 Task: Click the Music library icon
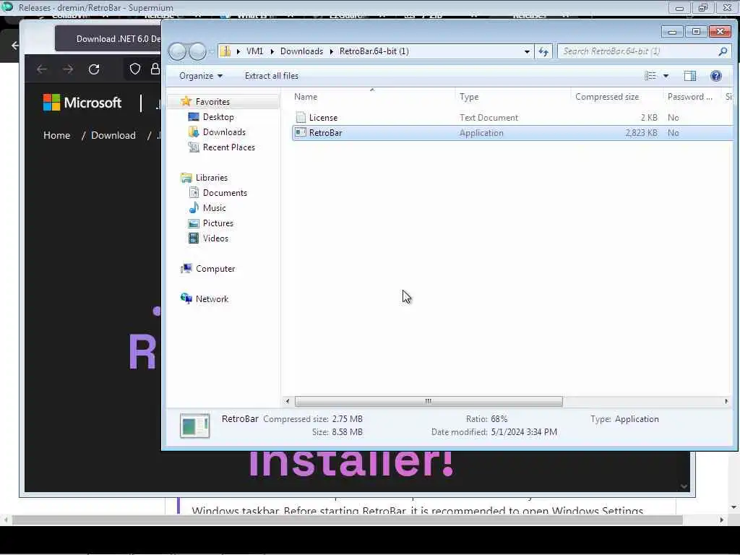[194, 207]
